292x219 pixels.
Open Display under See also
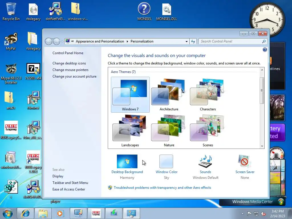tap(58, 176)
